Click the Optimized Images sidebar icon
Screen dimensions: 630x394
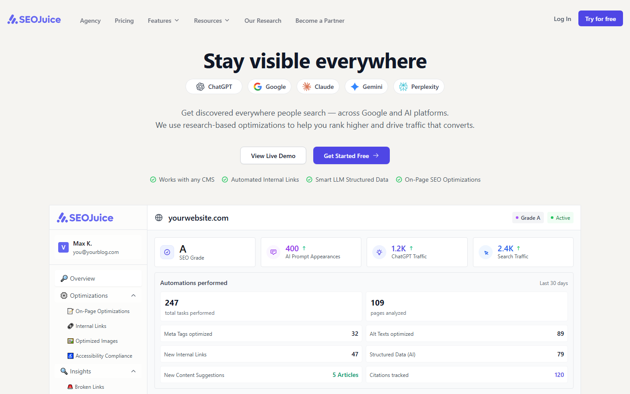pos(70,341)
